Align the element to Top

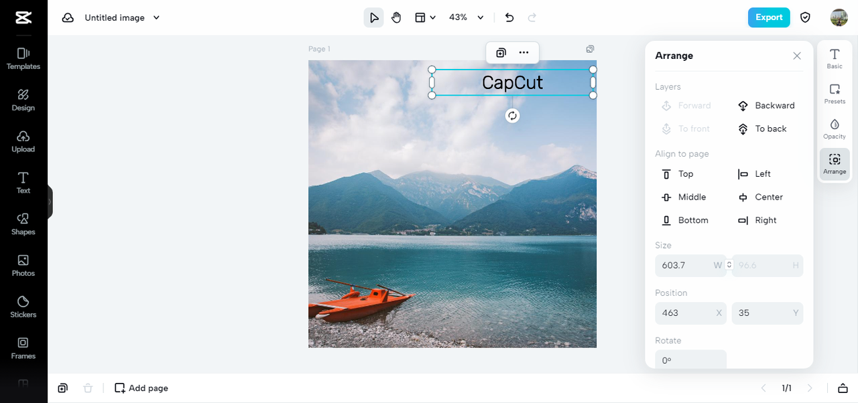click(x=677, y=174)
